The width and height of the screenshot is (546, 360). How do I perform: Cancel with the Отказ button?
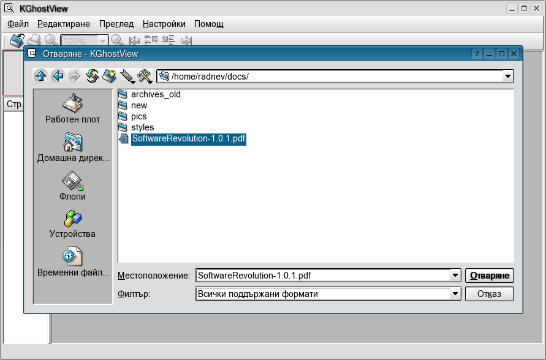489,294
